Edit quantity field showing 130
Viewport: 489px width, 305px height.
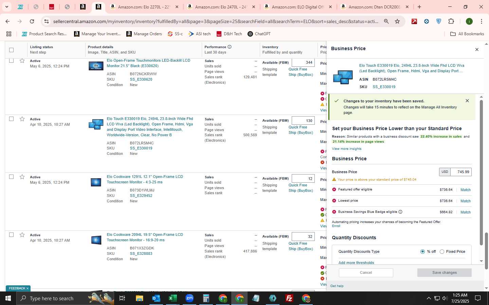(303, 121)
